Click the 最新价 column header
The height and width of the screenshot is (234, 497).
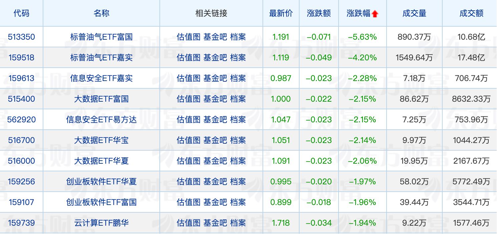pyautogui.click(x=281, y=13)
